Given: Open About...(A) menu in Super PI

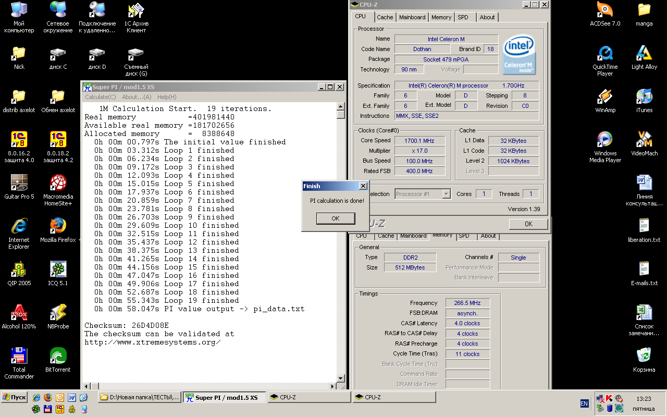Looking at the screenshot, I should (x=137, y=97).
